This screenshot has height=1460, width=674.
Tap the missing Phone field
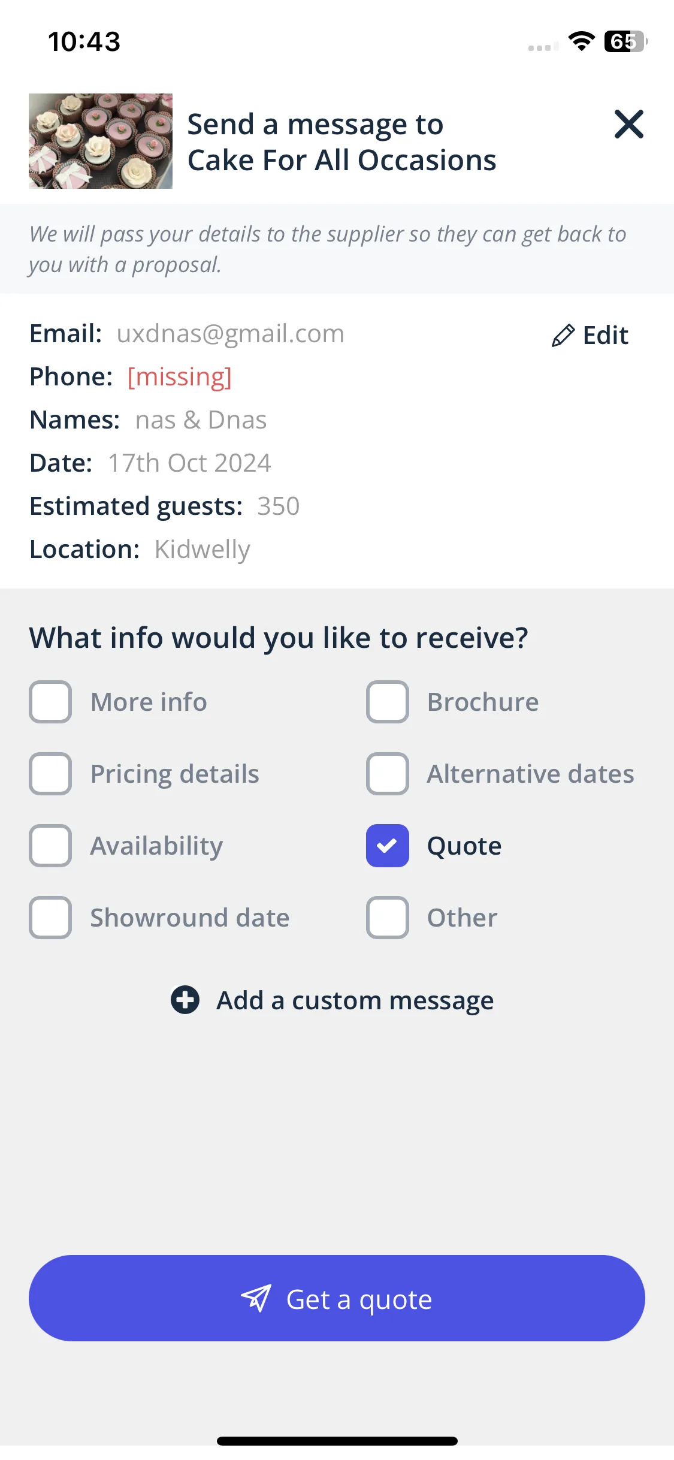pos(180,377)
